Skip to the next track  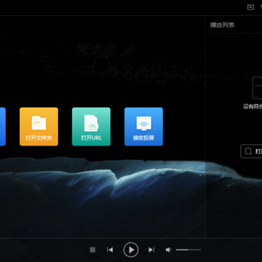coord(151,250)
